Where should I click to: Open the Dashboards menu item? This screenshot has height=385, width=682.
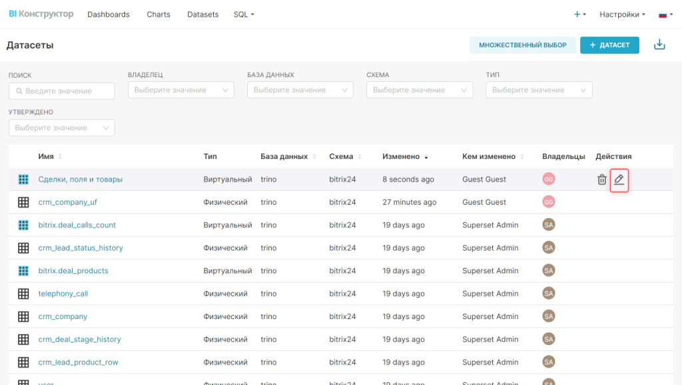coord(109,15)
